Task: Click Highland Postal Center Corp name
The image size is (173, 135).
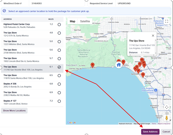Action: [17, 24]
